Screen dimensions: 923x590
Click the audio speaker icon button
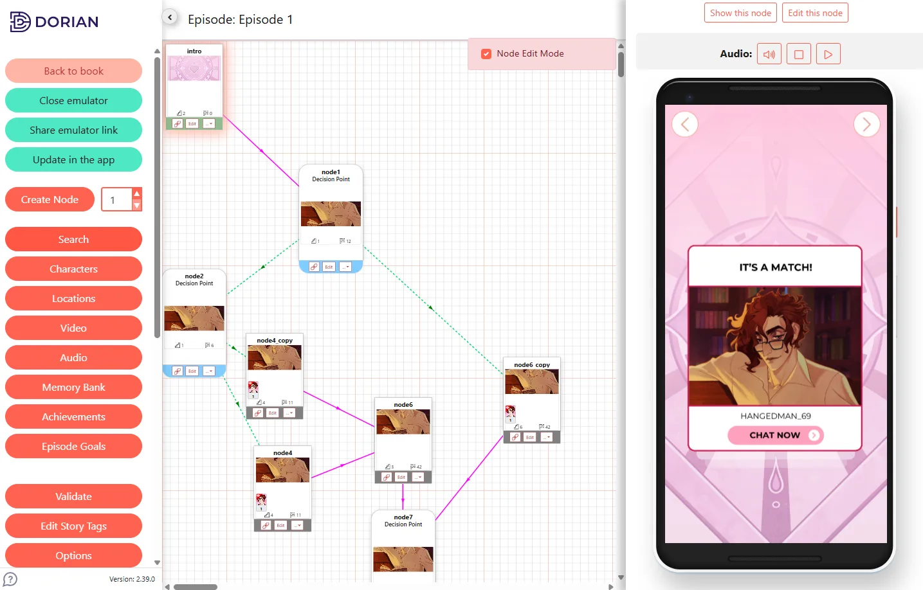tap(769, 54)
